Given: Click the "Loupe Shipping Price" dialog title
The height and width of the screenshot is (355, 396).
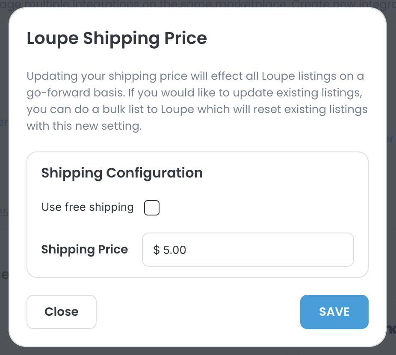Looking at the screenshot, I should [x=117, y=38].
